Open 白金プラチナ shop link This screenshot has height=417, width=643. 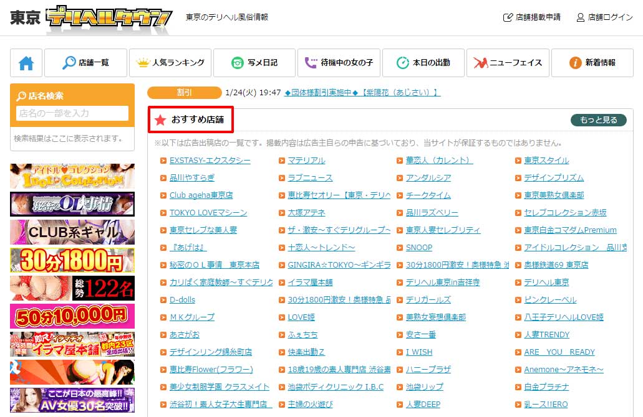point(546,387)
